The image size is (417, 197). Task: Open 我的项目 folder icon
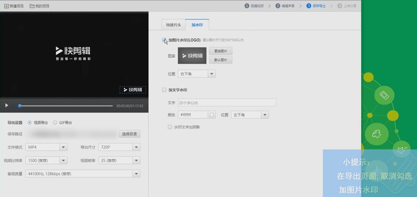click(x=32, y=6)
